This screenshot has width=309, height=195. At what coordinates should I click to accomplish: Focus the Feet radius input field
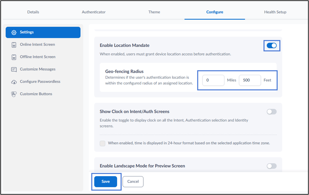coord(250,80)
